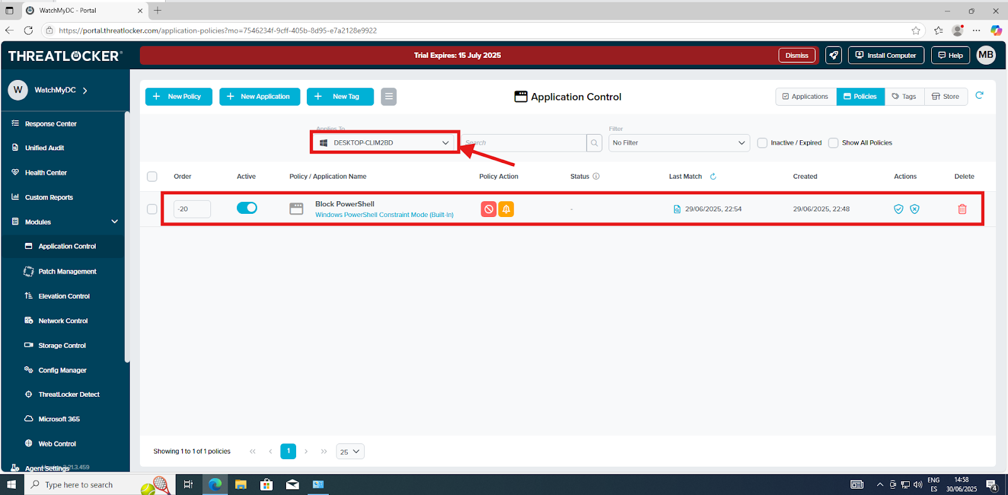This screenshot has width=1008, height=495.
Task: Refresh the Last Match column
Action: pos(713,177)
